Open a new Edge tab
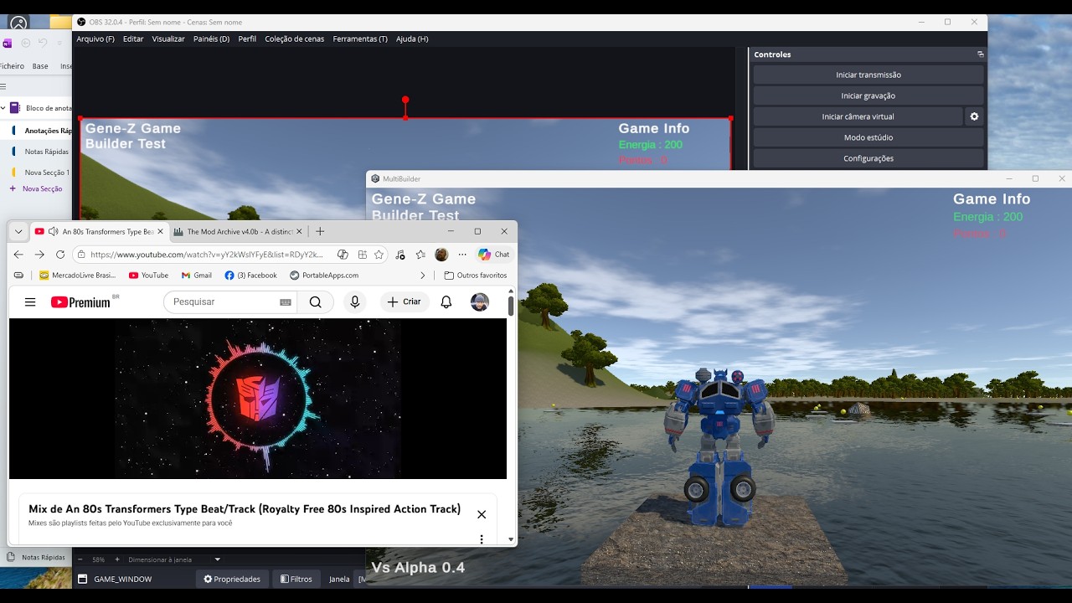The image size is (1072, 603). 320,231
